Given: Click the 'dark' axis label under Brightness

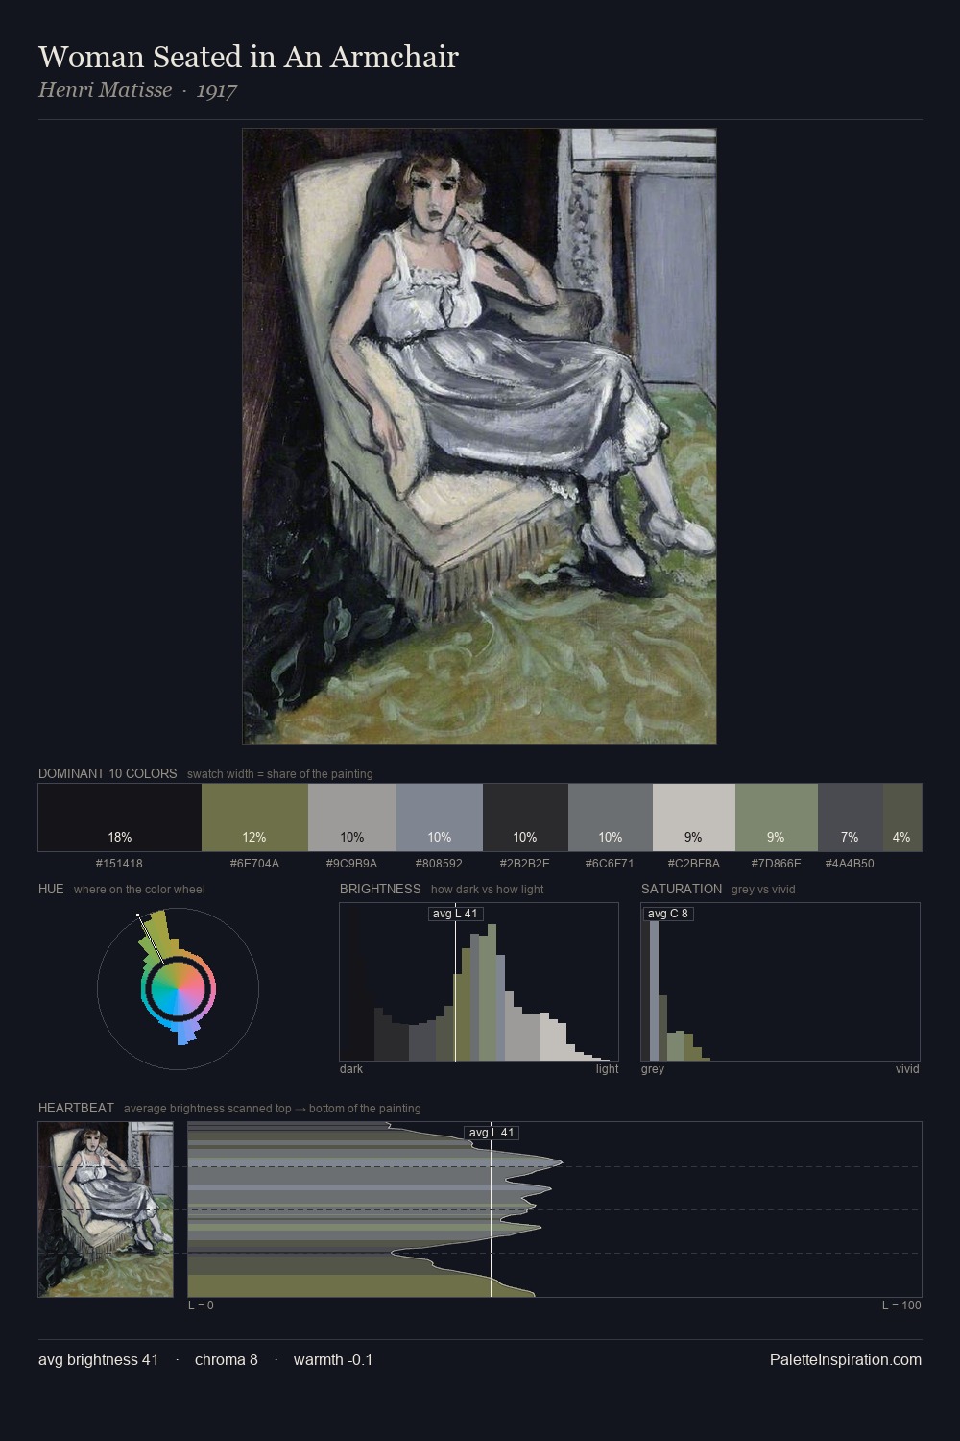Looking at the screenshot, I should [x=351, y=1069].
